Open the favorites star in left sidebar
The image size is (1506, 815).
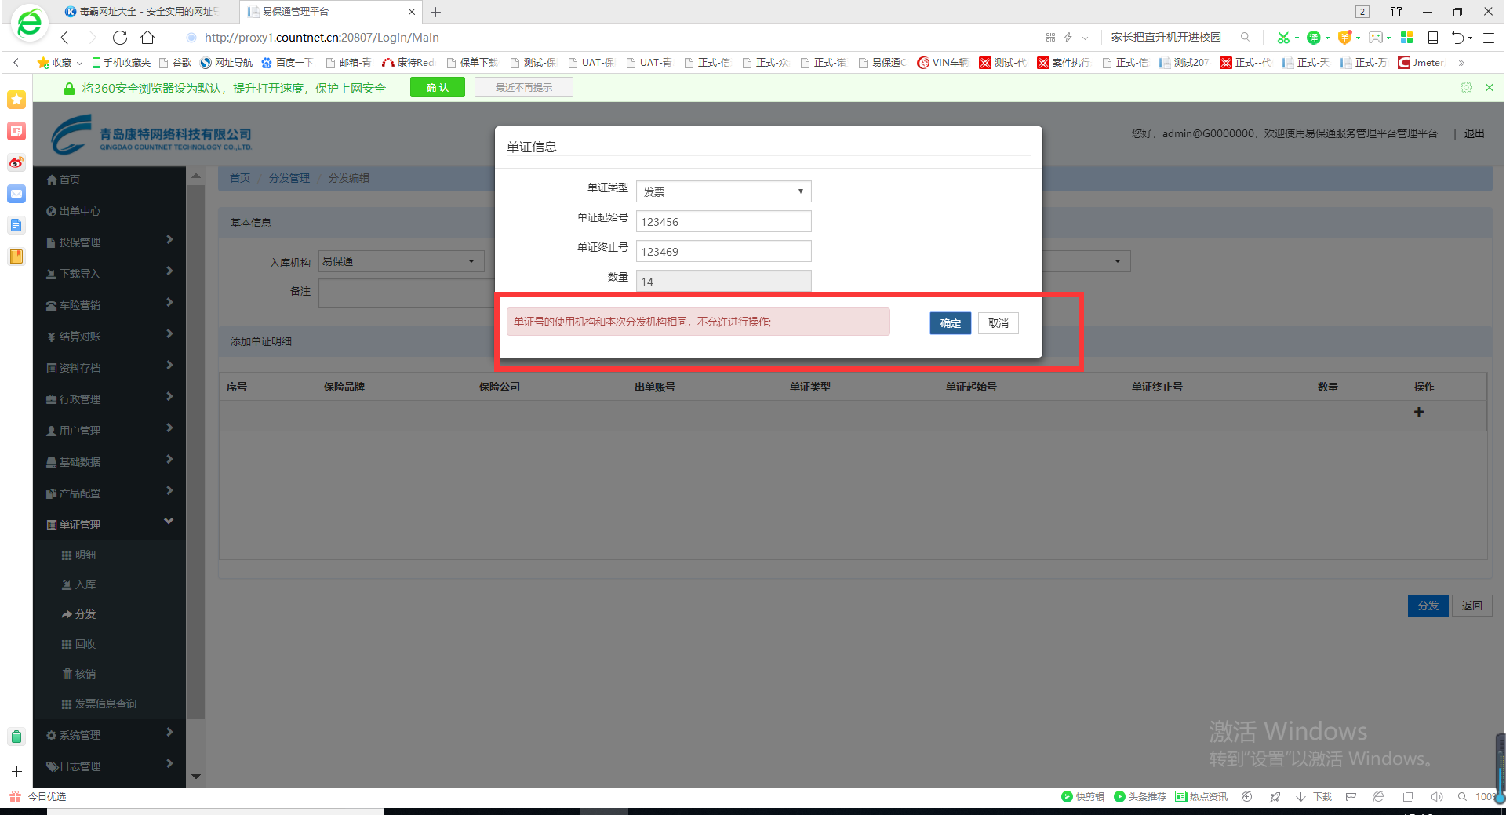[16, 100]
